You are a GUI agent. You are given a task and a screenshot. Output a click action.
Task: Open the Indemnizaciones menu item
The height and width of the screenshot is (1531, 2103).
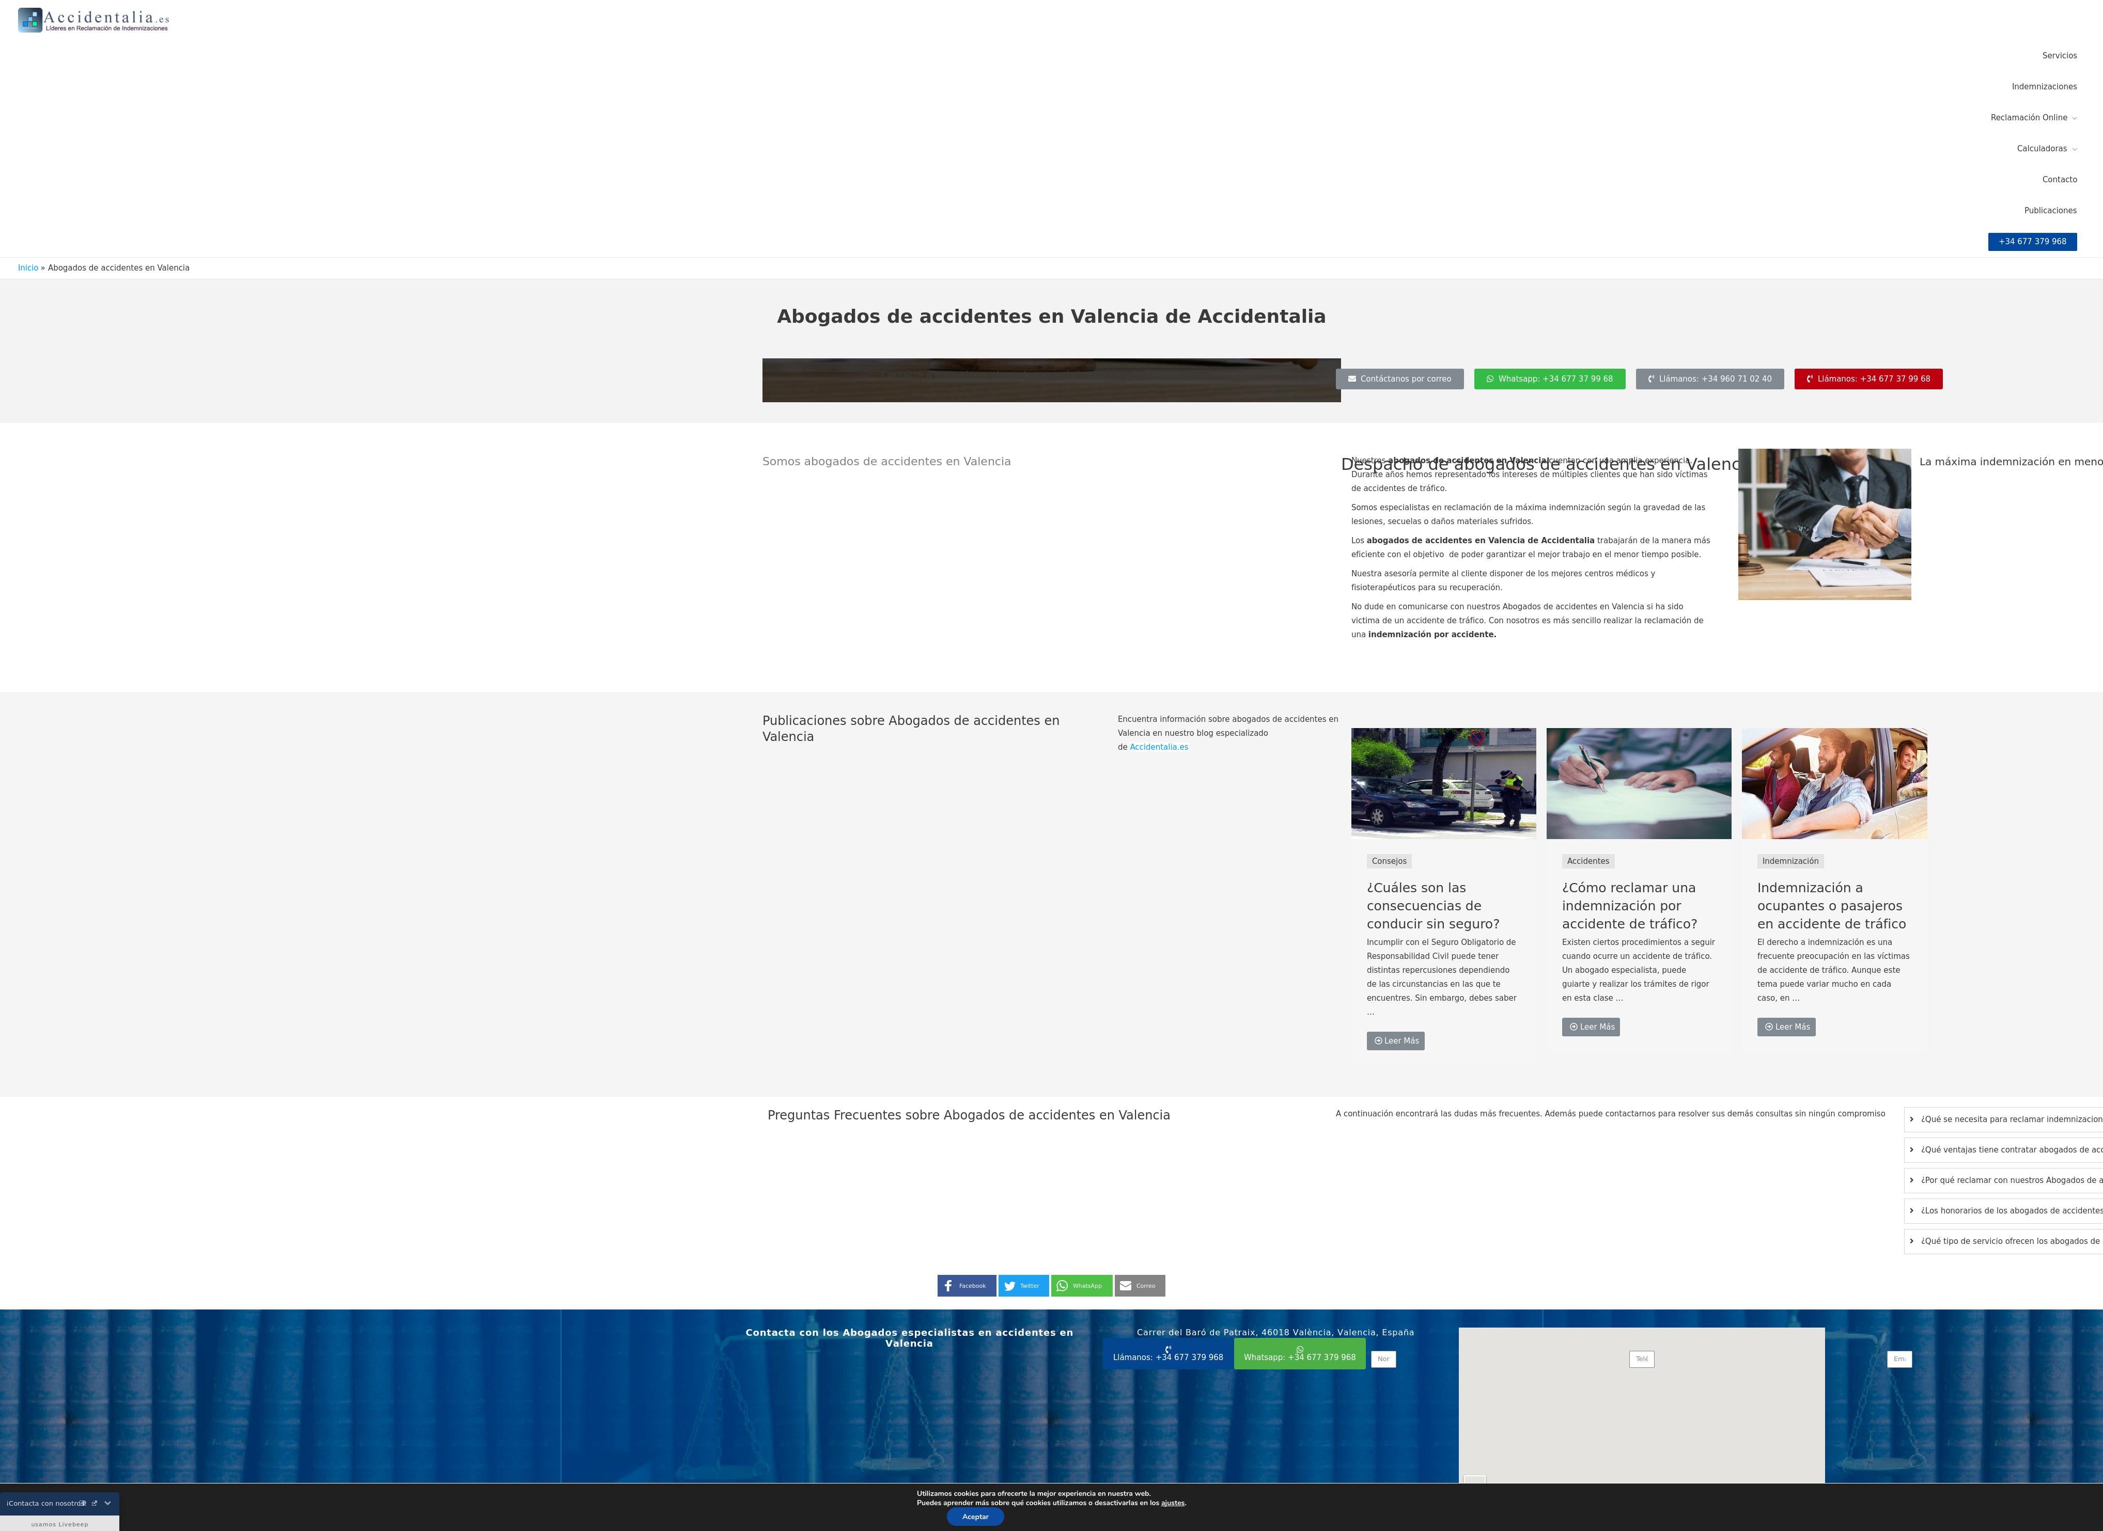[2044, 86]
